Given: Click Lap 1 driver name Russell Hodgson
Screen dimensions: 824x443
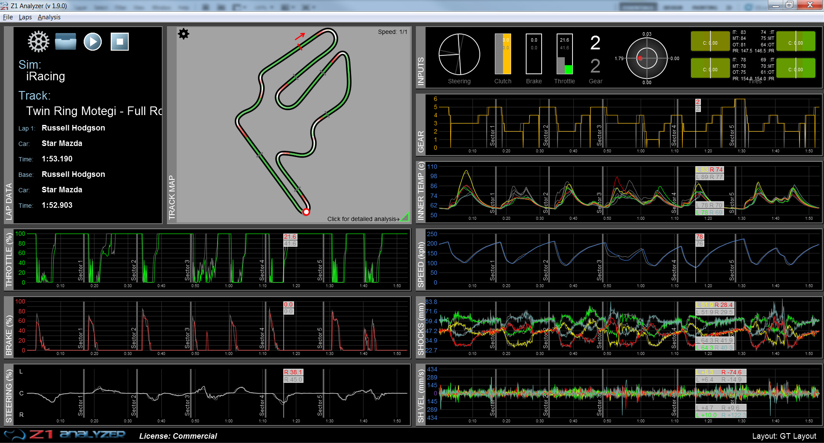Looking at the screenshot, I should tap(73, 128).
